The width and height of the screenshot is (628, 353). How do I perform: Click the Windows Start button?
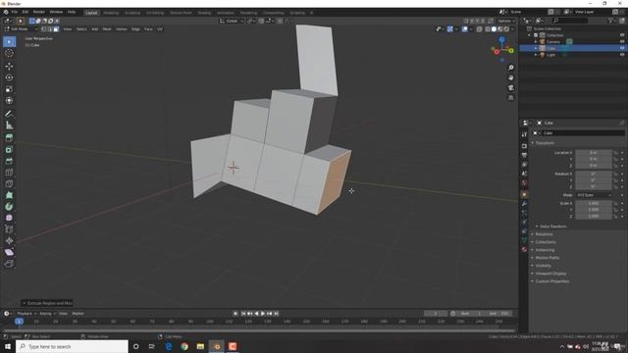point(8,346)
